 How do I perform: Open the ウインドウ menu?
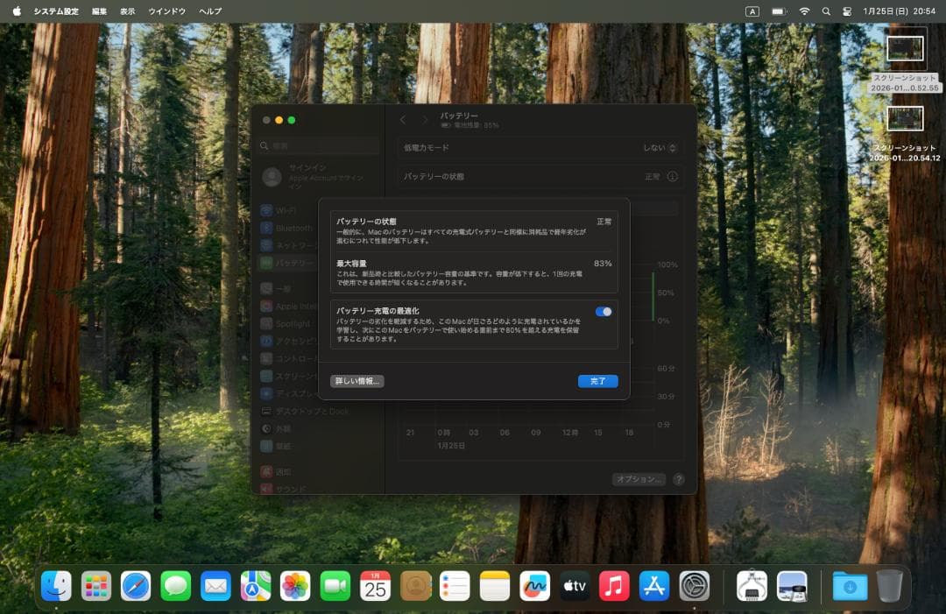click(166, 11)
